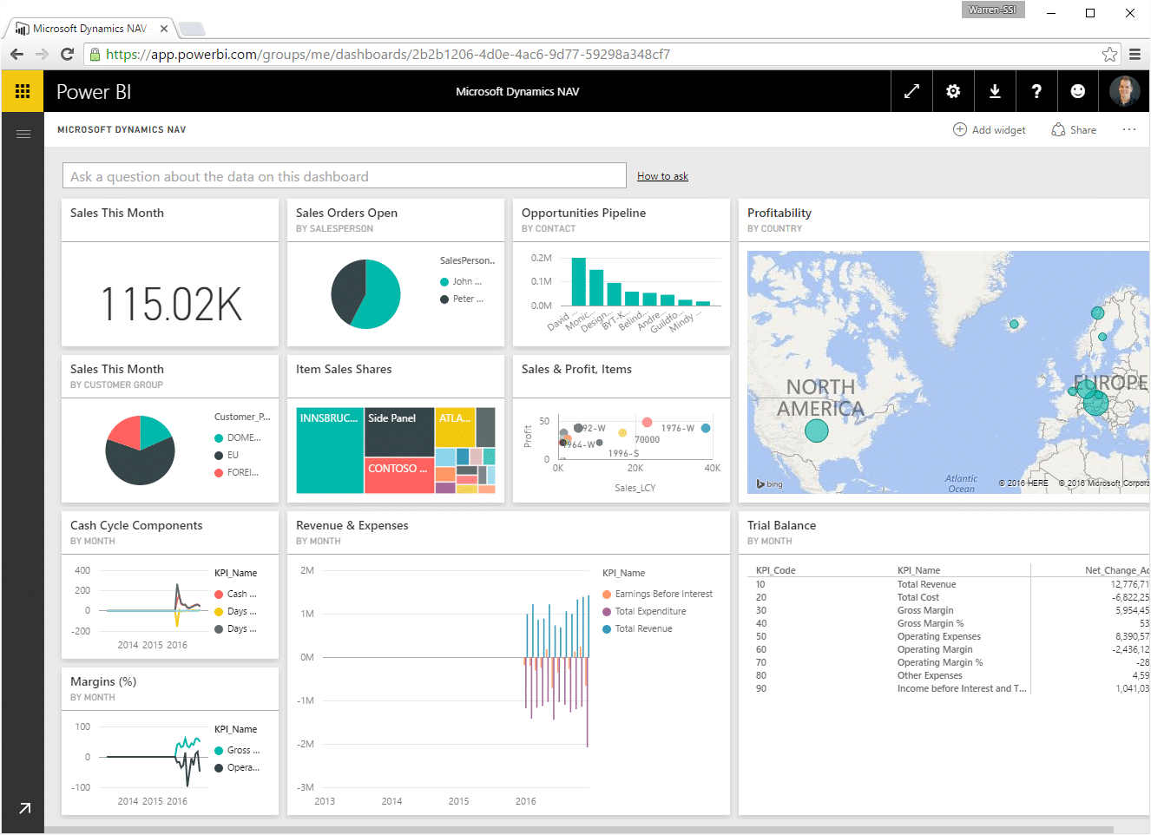
Task: Click the FOREI... legend entry
Action: pos(237,472)
